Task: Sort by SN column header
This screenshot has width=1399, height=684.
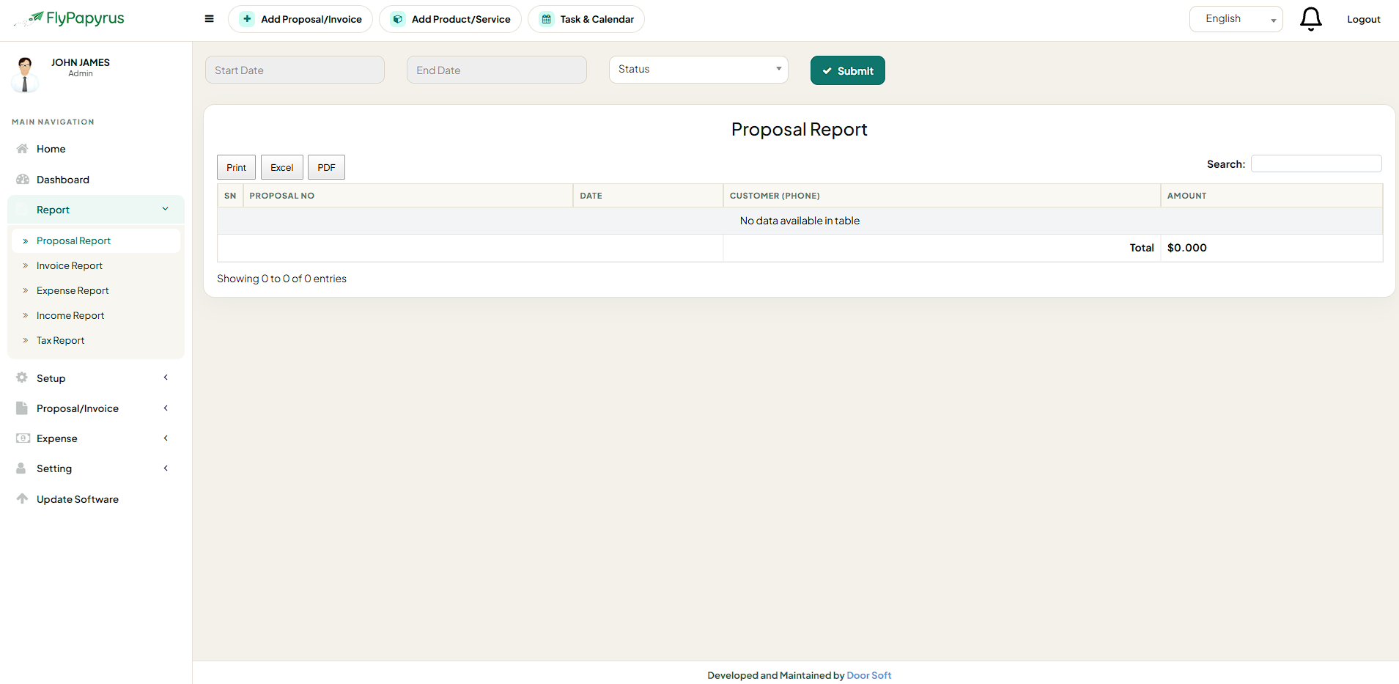Action: (230, 196)
